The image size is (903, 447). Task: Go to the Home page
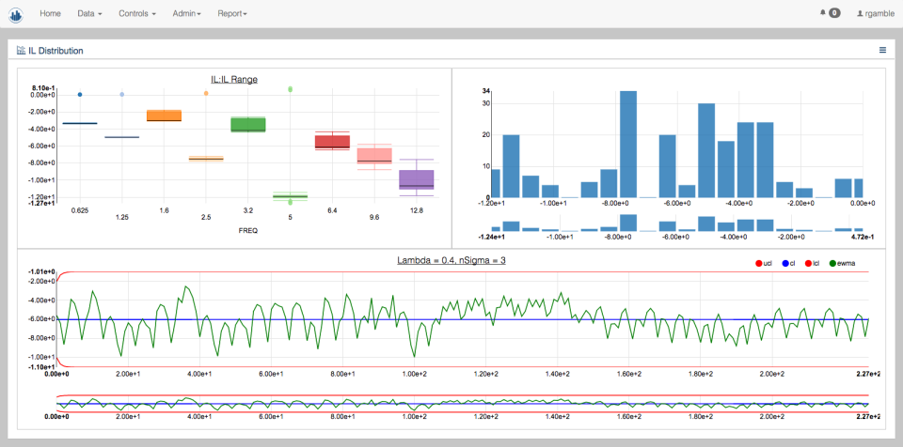coord(51,14)
